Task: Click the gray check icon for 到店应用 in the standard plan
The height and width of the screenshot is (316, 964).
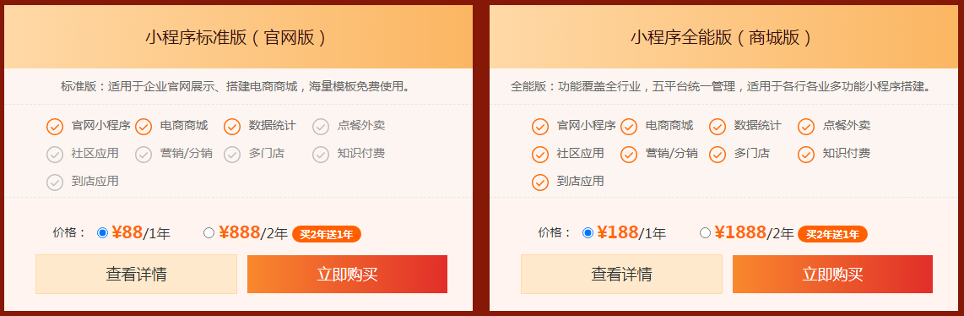Action: tap(55, 182)
